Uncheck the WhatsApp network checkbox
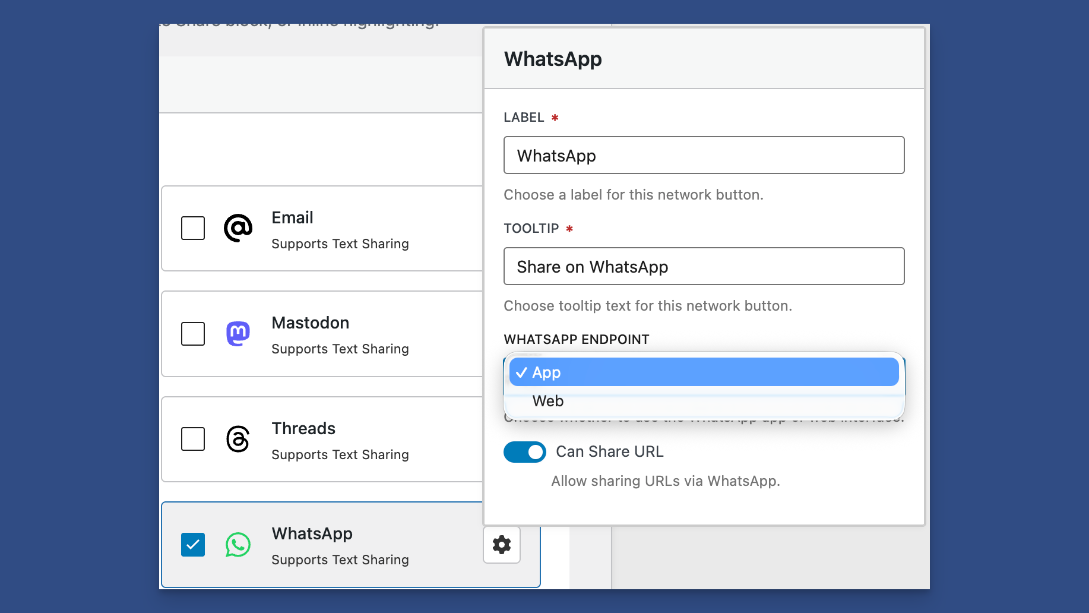 (193, 545)
